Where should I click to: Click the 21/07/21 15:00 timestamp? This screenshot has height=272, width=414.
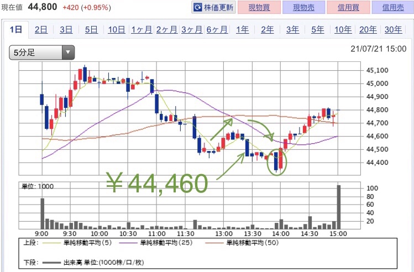(x=379, y=49)
